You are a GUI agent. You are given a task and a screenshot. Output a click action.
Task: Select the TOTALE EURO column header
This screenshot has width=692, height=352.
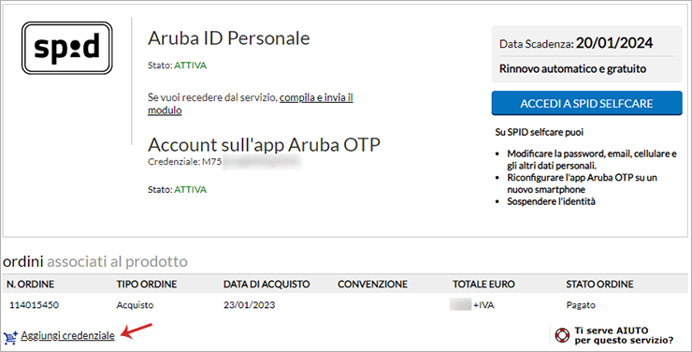pyautogui.click(x=483, y=284)
